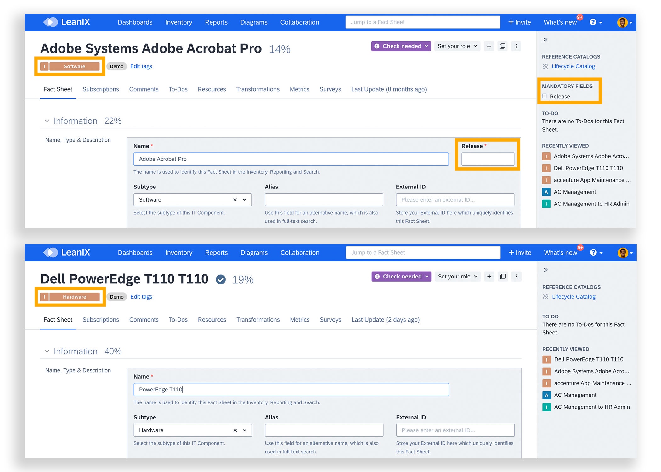Image resolution: width=661 pixels, height=472 pixels.
Task: Collapse the Information 40% section
Action: pos(47,351)
